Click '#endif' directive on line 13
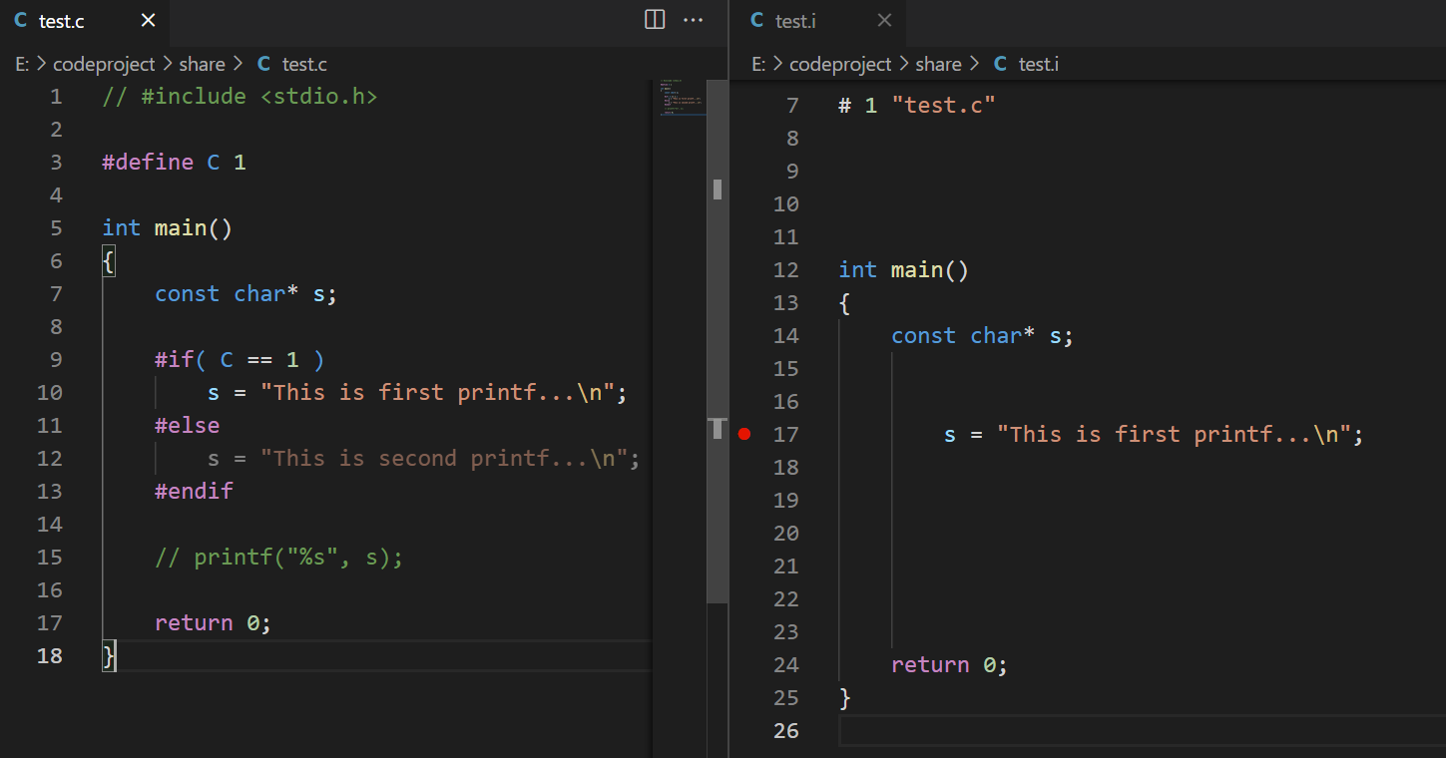Viewport: 1446px width, 758px height. [x=194, y=492]
